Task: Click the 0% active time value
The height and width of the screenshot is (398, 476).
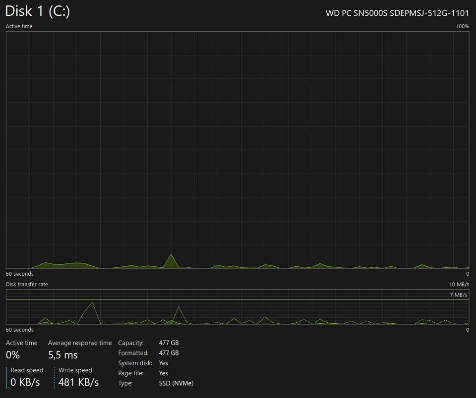Action: pyautogui.click(x=13, y=355)
